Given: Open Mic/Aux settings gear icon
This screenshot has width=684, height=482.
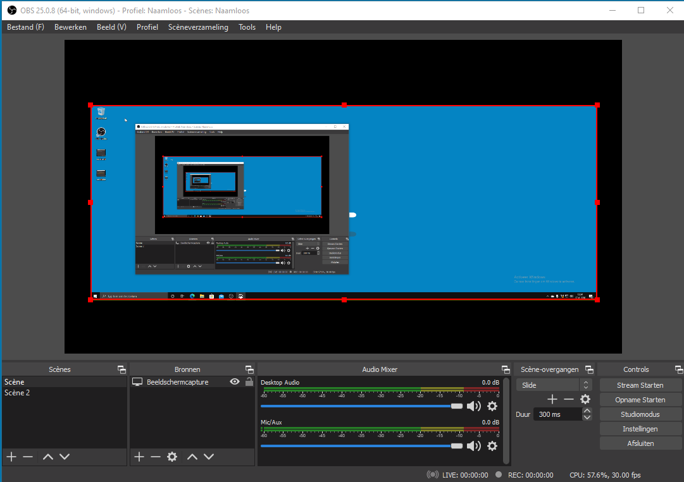Looking at the screenshot, I should point(492,446).
